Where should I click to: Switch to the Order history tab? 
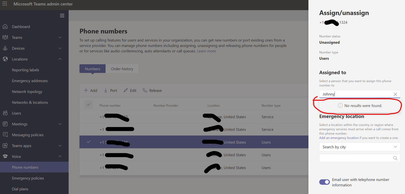[122, 69]
